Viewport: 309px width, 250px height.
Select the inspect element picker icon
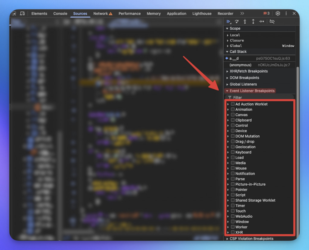[14, 13]
